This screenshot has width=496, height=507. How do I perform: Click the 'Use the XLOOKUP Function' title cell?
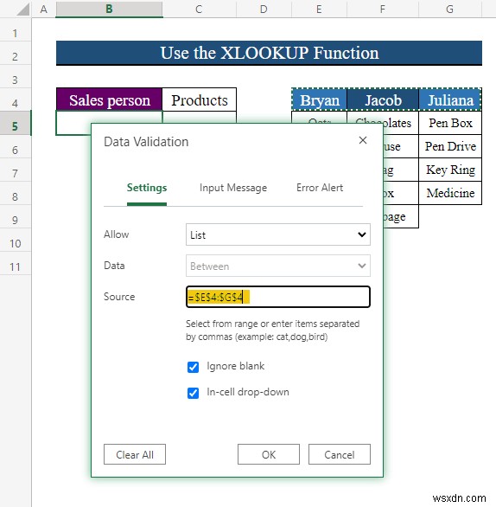click(269, 53)
